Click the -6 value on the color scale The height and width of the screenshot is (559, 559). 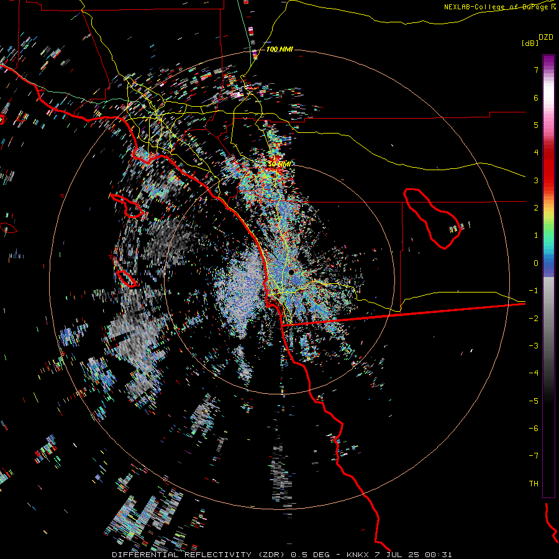534,429
